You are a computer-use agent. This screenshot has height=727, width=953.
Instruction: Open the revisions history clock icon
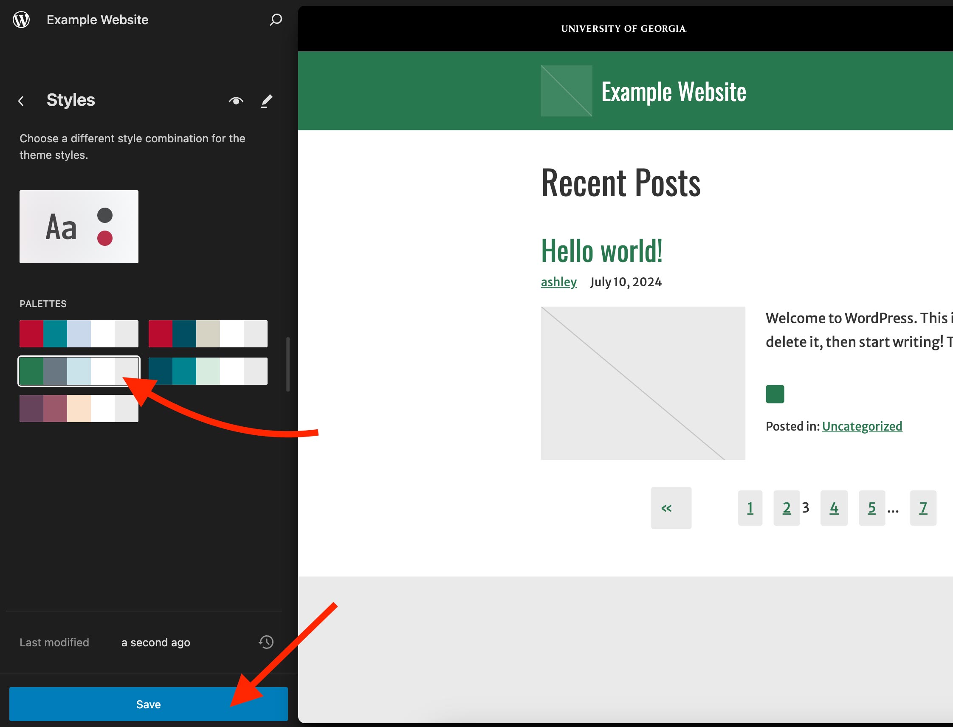click(266, 642)
